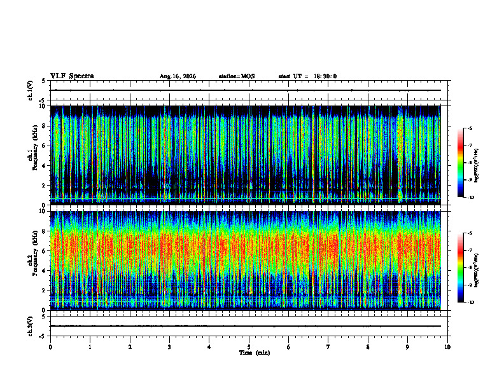
Task: Click the "Time (min)" axis title
Action: point(255,353)
